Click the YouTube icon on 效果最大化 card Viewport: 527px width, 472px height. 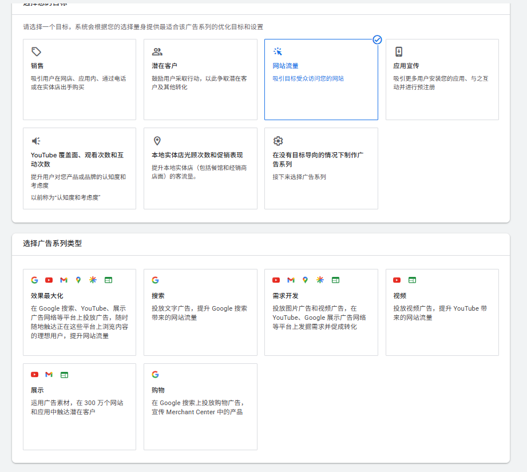click(x=49, y=280)
